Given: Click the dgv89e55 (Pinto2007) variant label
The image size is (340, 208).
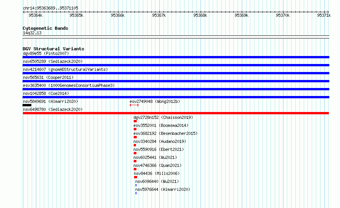Looking at the screenshot, I should pos(46,53).
